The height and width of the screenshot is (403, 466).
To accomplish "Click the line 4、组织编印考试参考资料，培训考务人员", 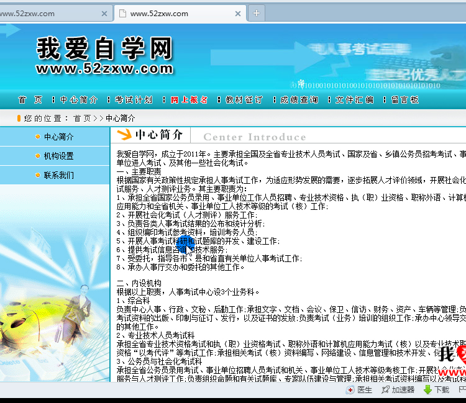I will [x=187, y=232].
